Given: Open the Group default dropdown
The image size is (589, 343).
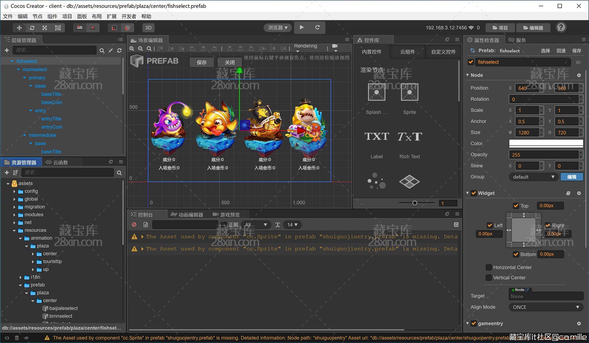Looking at the screenshot, I should (x=533, y=177).
